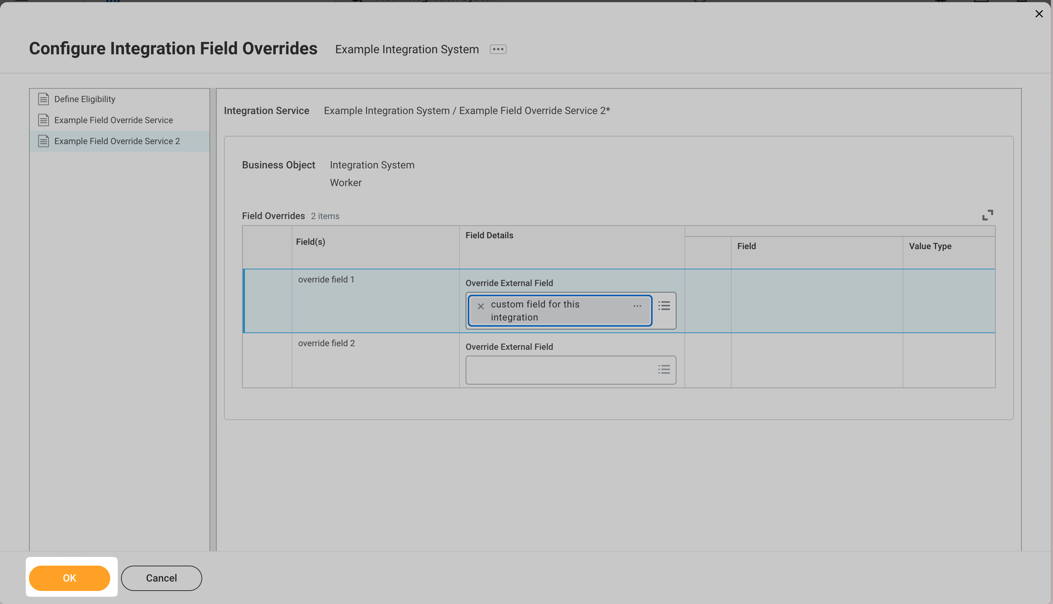The width and height of the screenshot is (1053, 604).
Task: Click the Integration System business object text
Action: coord(372,165)
